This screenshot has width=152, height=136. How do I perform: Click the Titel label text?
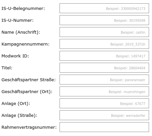click(x=7, y=68)
